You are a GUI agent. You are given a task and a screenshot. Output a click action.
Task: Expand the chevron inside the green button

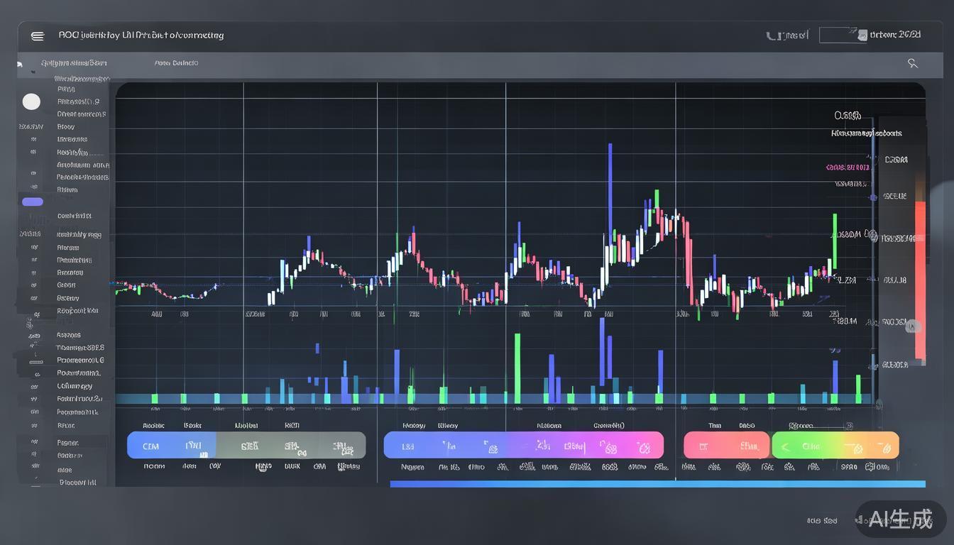(784, 447)
